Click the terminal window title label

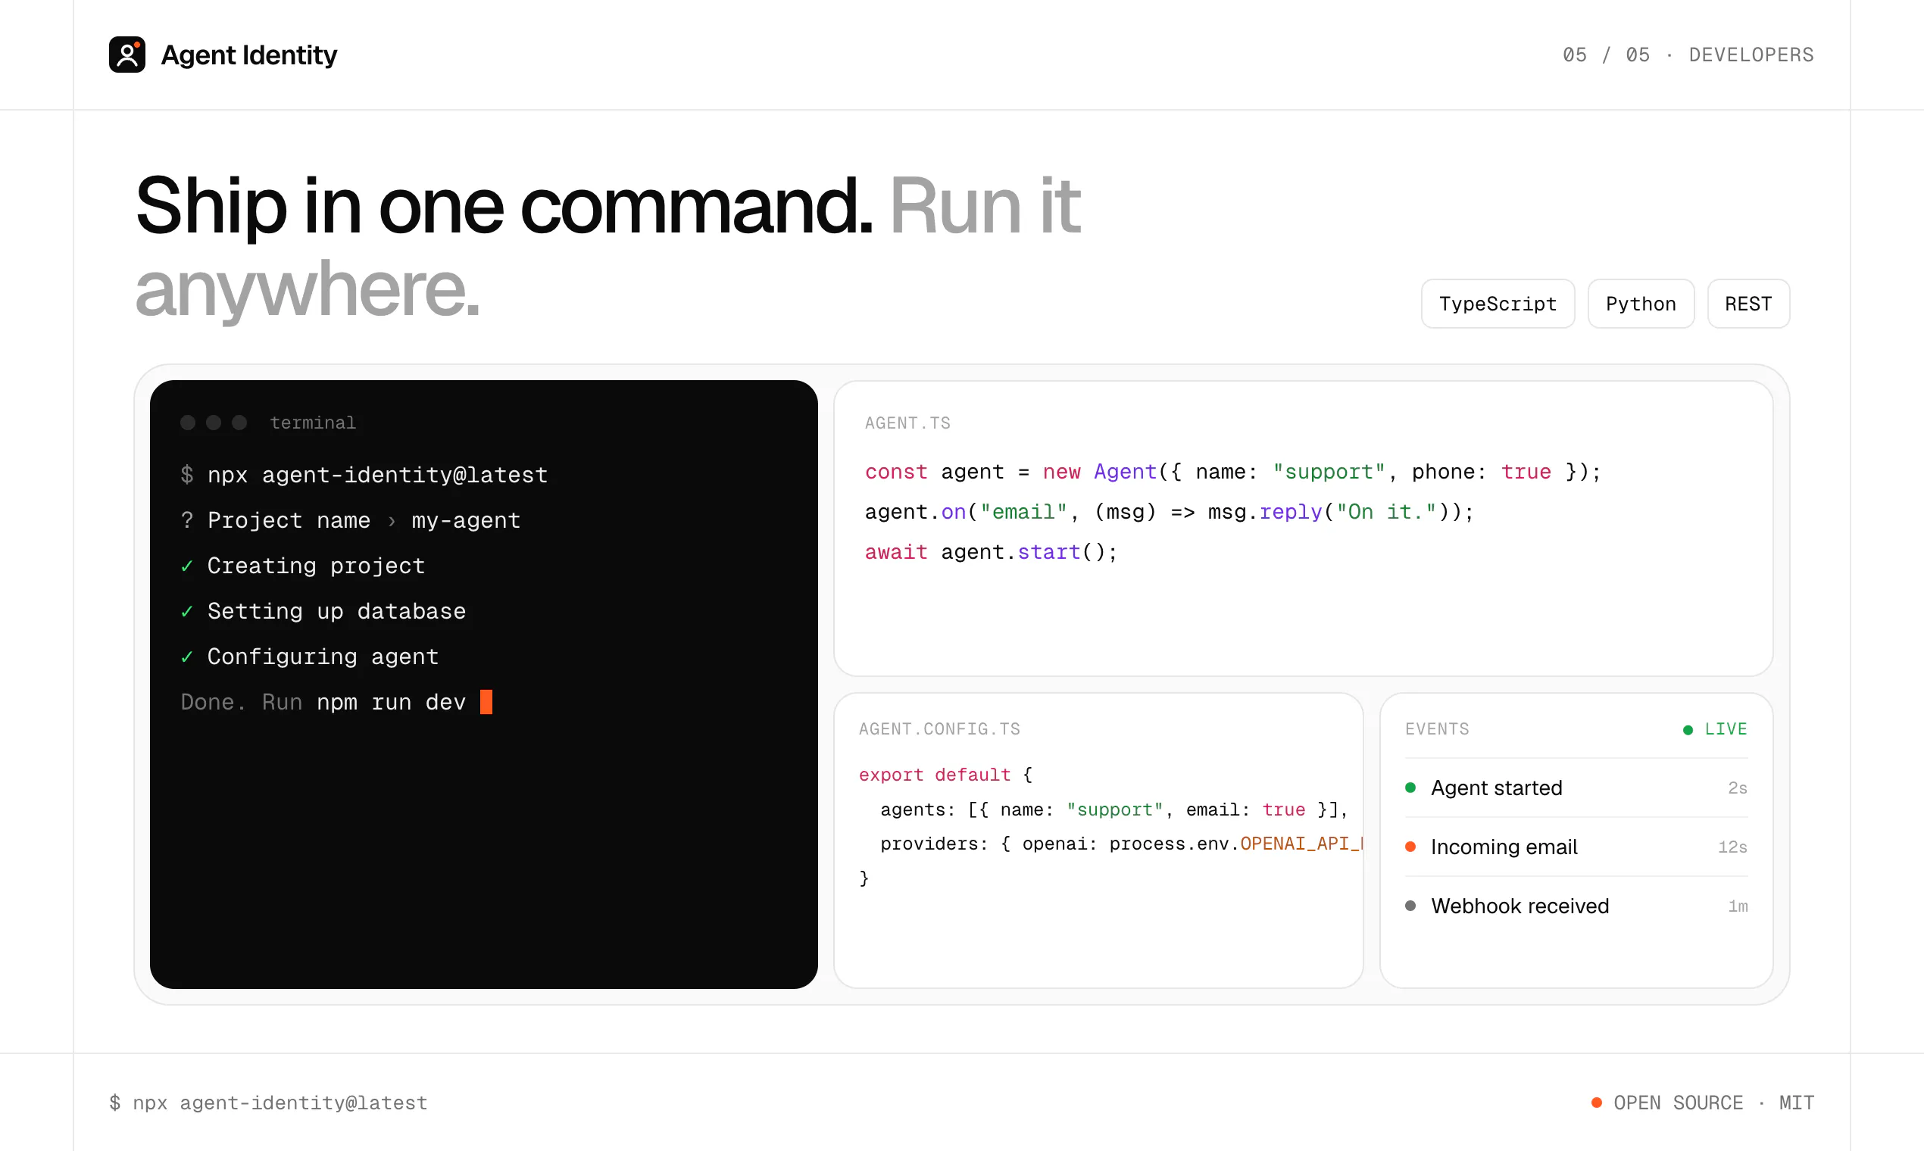[x=313, y=423]
